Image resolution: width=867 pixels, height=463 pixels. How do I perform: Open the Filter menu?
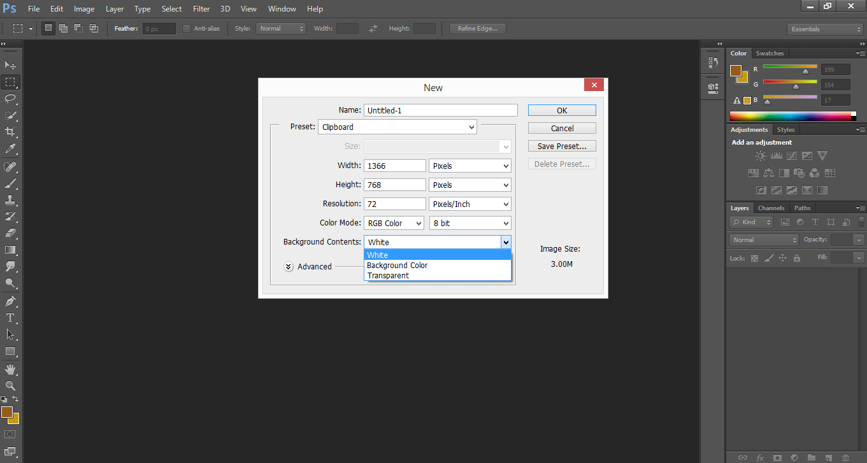(x=201, y=8)
